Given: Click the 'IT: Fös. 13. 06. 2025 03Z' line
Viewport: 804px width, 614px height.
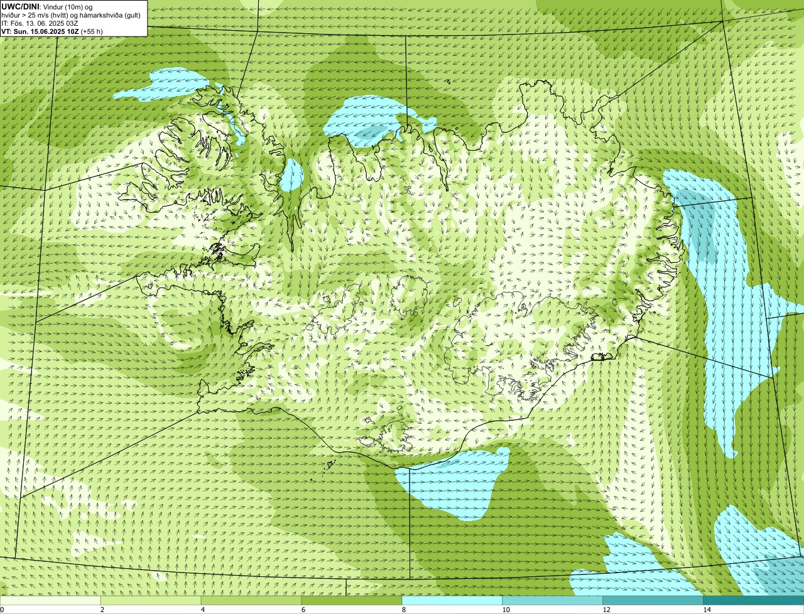Looking at the screenshot, I should pyautogui.click(x=40, y=23).
